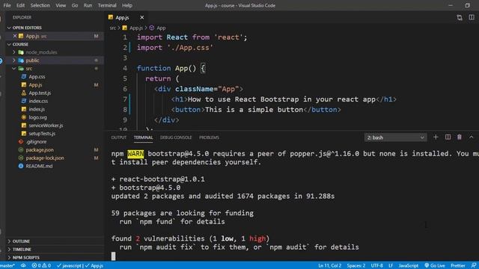This screenshot has height=269, width=479.
Task: Open index.css file
Action: (38, 102)
